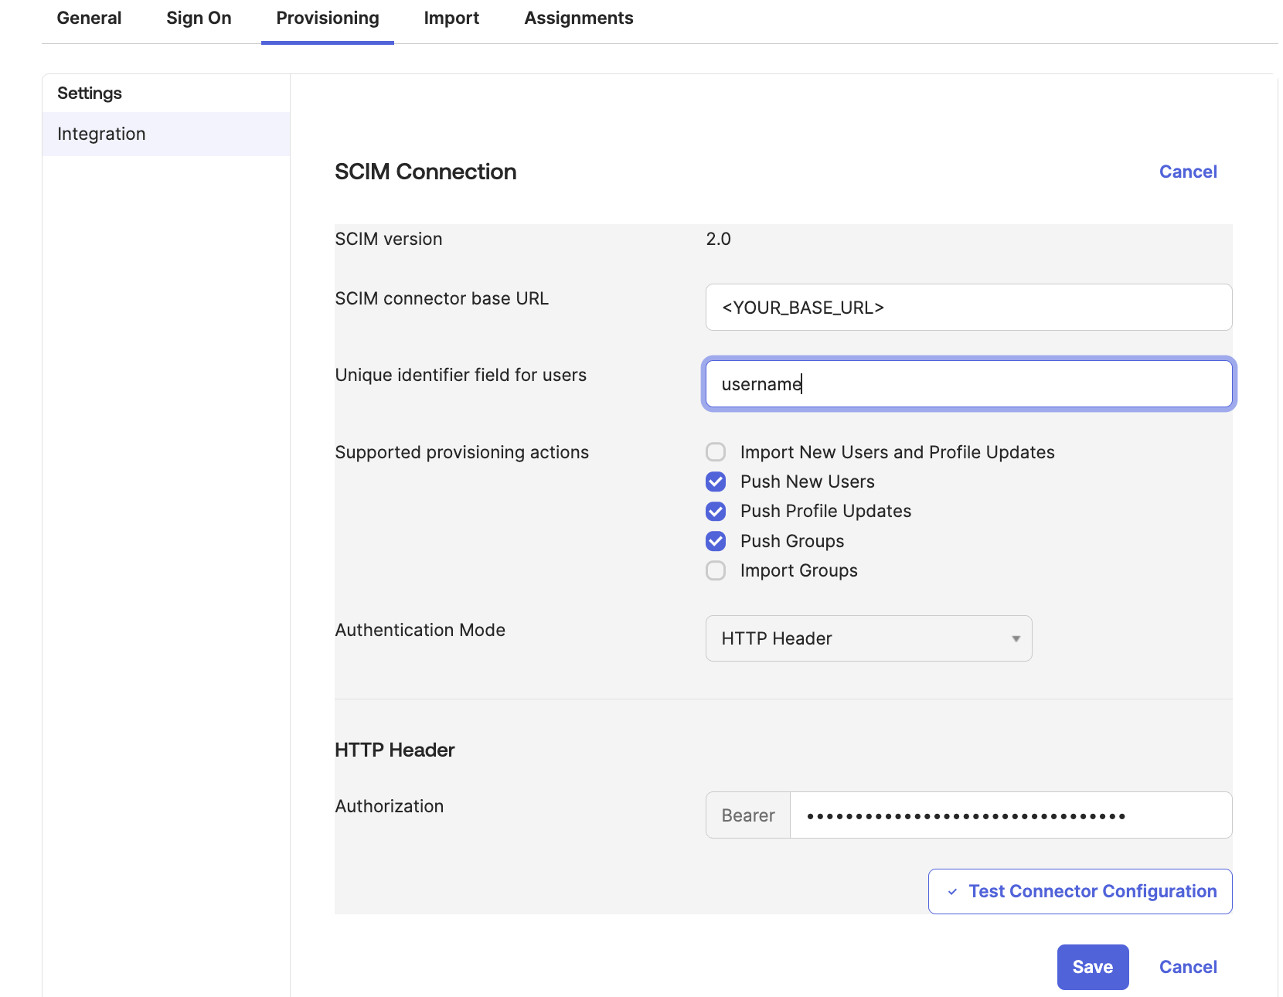
Task: Click the SCIM connector base URL field
Action: 968,308
